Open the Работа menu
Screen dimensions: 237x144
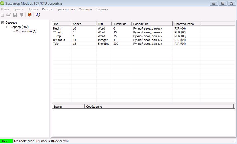(47, 9)
